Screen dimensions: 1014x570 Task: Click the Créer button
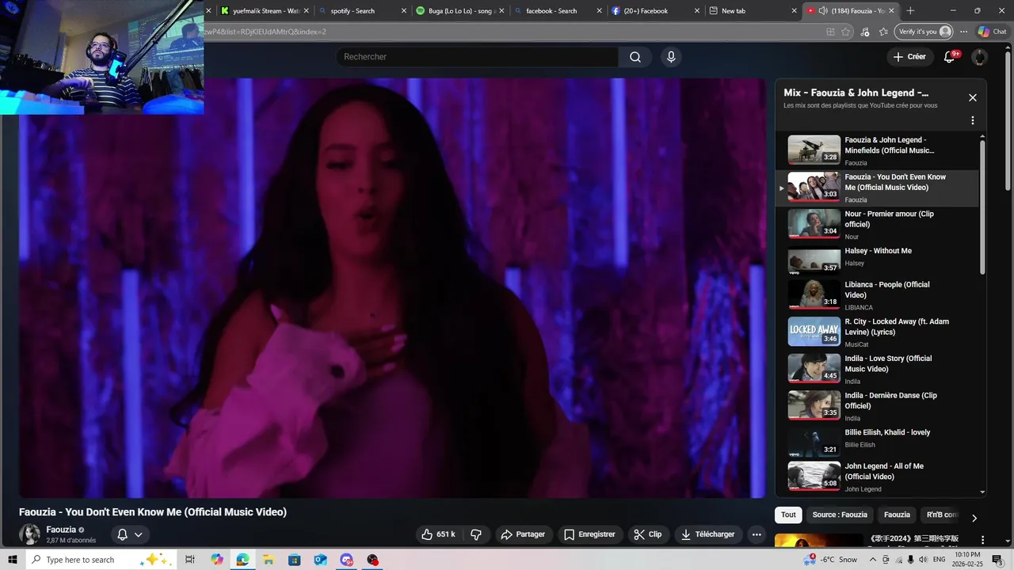click(x=909, y=57)
